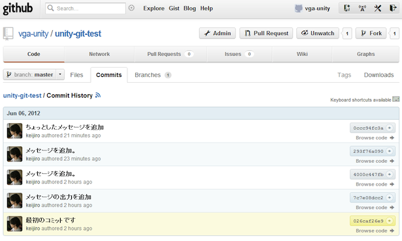Copy SHA for commit 7c7e08dcc2

pos(390,197)
